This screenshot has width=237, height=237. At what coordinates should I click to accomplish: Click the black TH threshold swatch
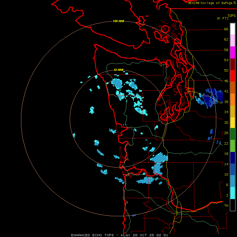233,205
